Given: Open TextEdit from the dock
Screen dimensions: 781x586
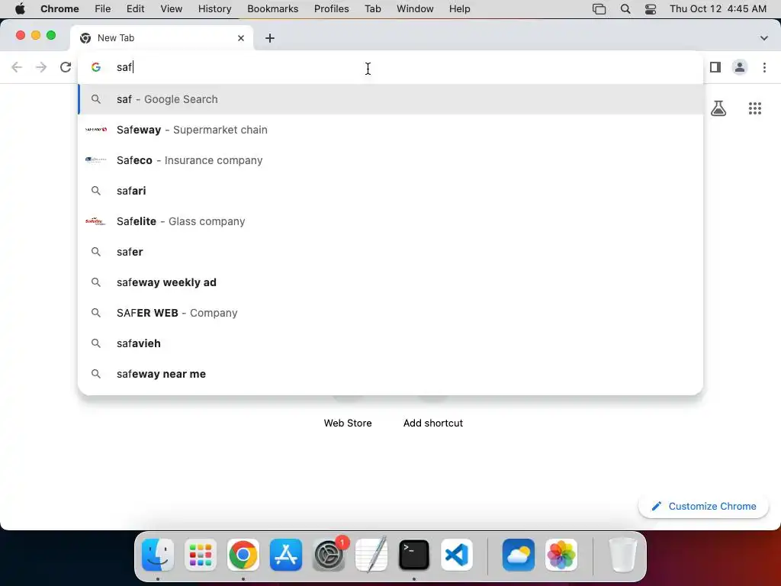Looking at the screenshot, I should (x=371, y=555).
